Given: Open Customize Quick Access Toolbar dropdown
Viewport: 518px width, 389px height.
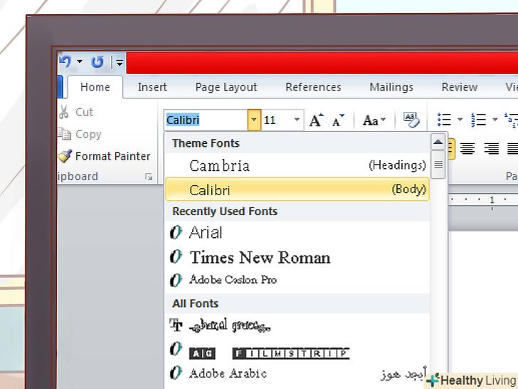Looking at the screenshot, I should tap(120, 62).
